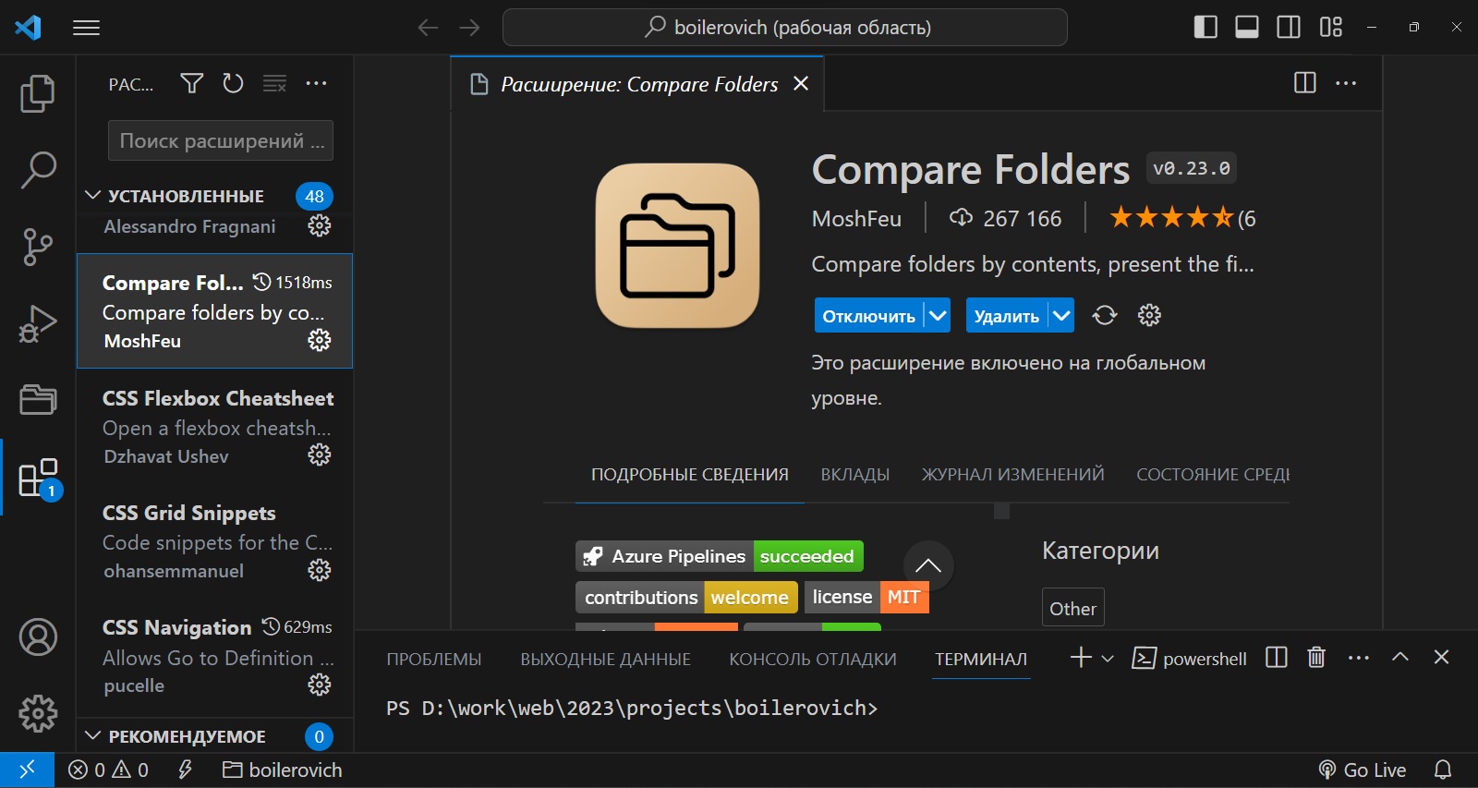Image resolution: width=1478 pixels, height=788 pixels.
Task: Open customize layout control
Action: tap(1330, 27)
